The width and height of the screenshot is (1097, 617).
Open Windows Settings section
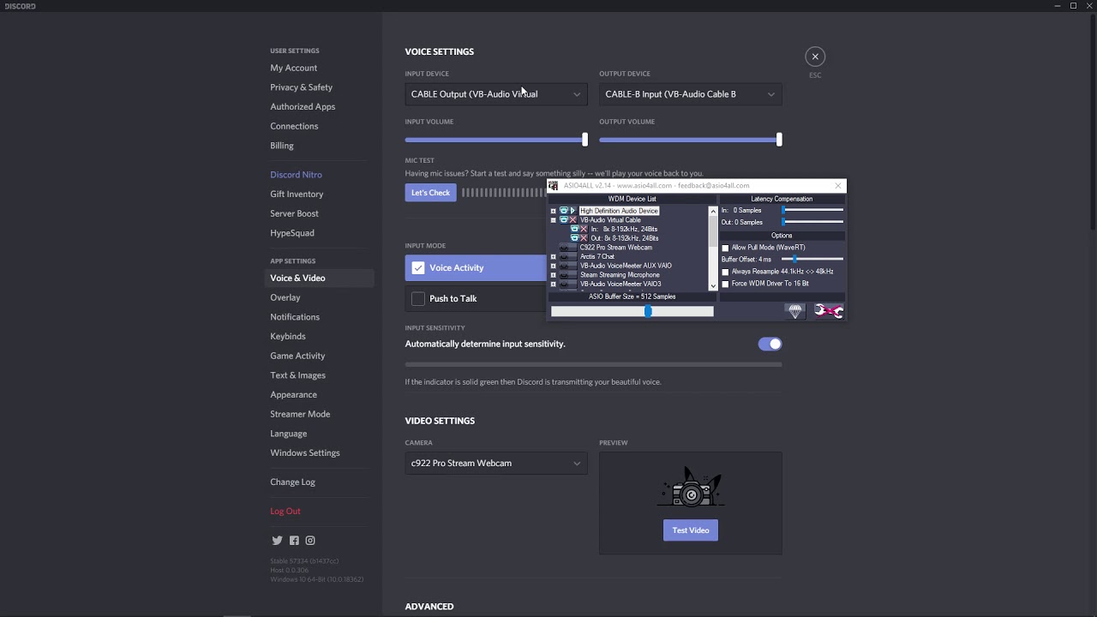point(305,453)
